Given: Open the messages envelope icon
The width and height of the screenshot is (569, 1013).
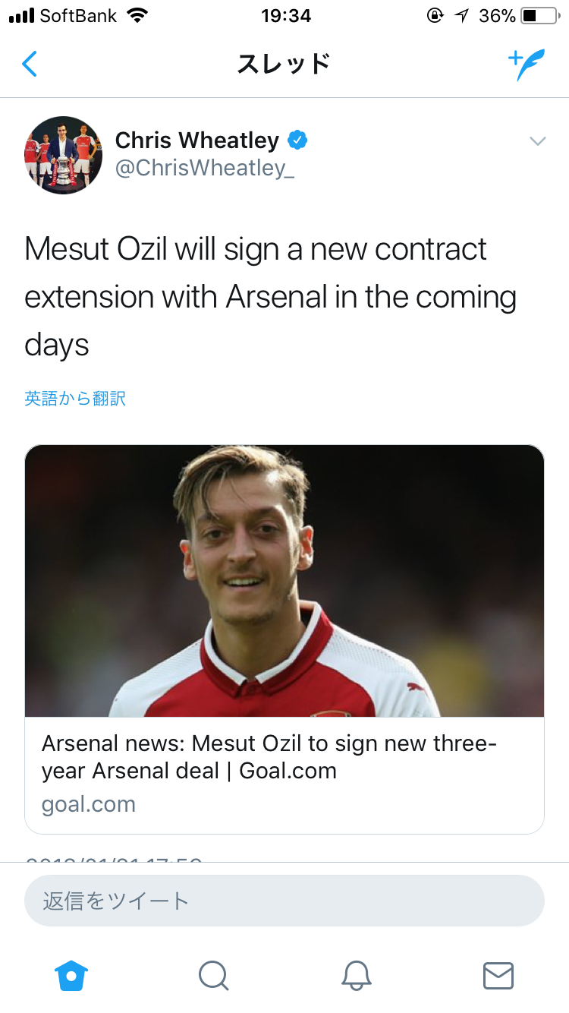Looking at the screenshot, I should pos(498,975).
